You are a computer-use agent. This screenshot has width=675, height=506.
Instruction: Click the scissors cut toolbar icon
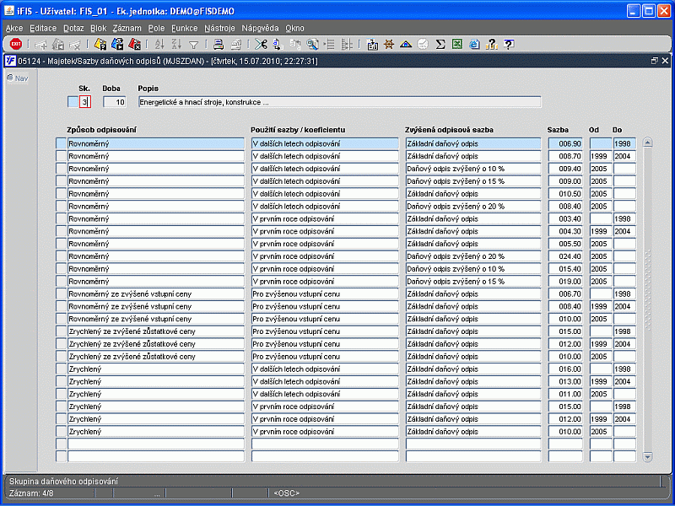coord(261,45)
